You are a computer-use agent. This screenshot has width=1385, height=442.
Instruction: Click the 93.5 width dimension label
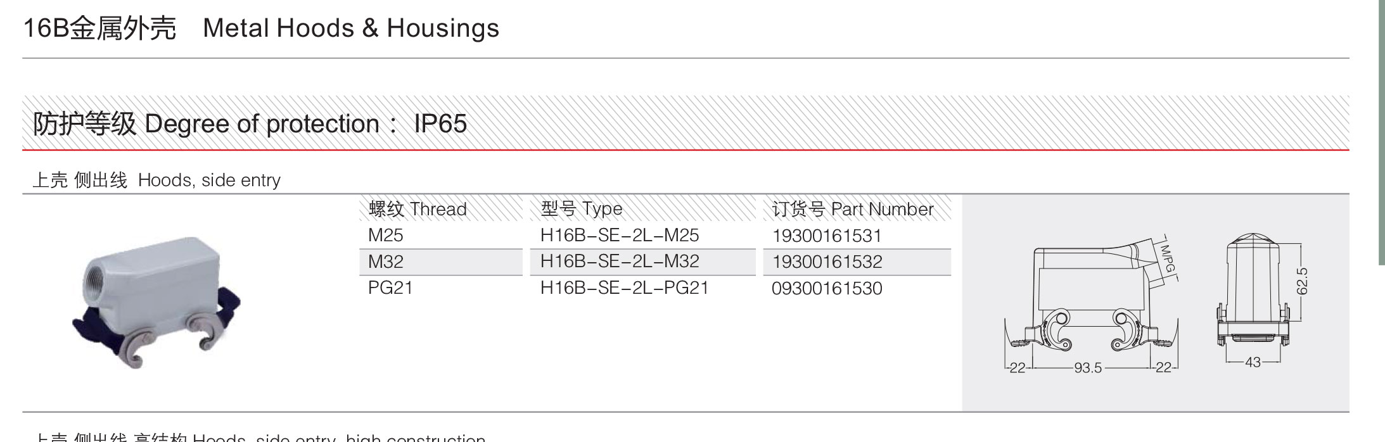(x=1088, y=368)
